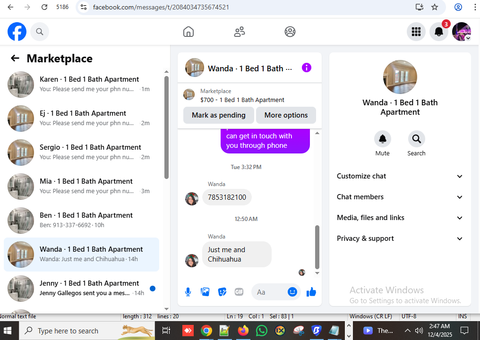Image resolution: width=480 pixels, height=340 pixels.
Task: Expand the Privacy & support section
Action: click(400, 238)
